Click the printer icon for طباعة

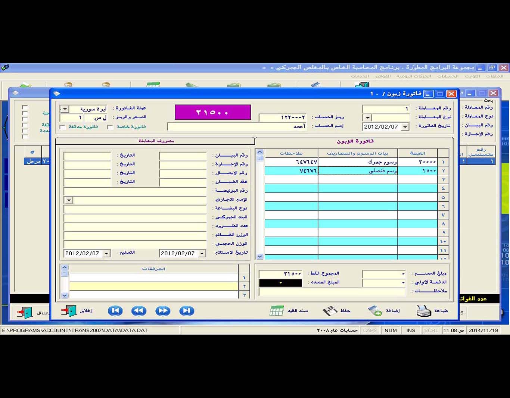424,311
